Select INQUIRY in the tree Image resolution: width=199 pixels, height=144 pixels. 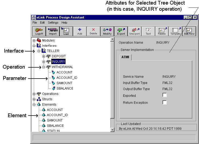tap(58, 61)
